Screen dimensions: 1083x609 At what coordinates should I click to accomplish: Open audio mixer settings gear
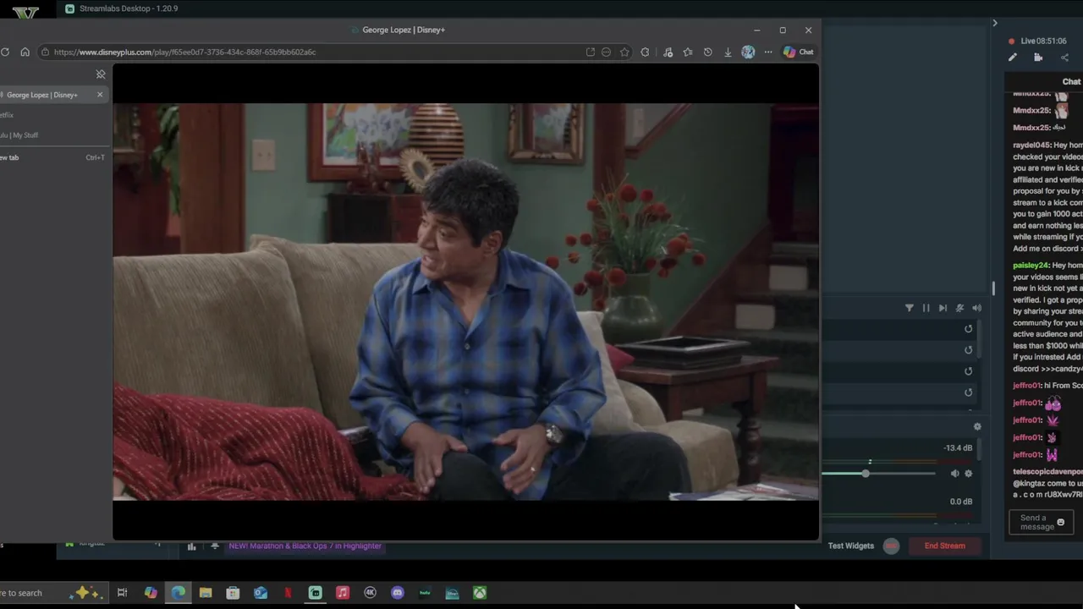[x=977, y=427]
